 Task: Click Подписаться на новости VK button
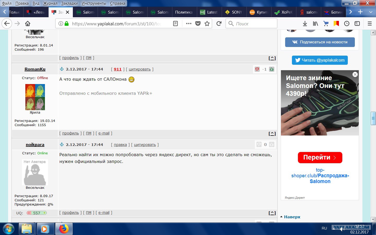[x=320, y=42]
